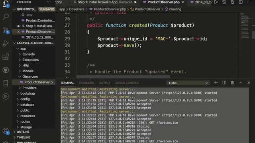
Task: Expand the Outline section
Action: (x=14, y=132)
